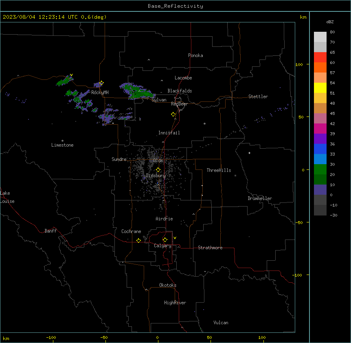Select the Okotoks label

tap(168, 285)
